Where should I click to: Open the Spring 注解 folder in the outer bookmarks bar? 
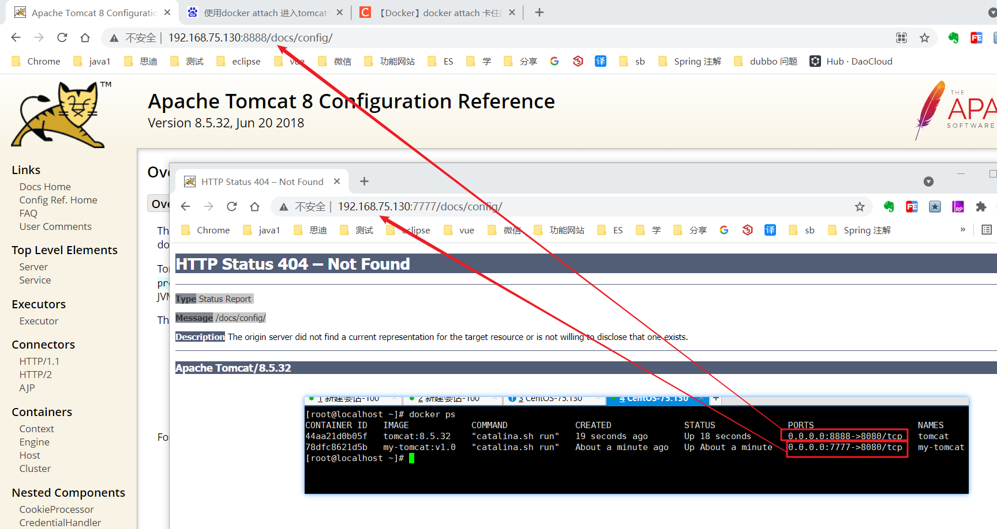pos(689,61)
